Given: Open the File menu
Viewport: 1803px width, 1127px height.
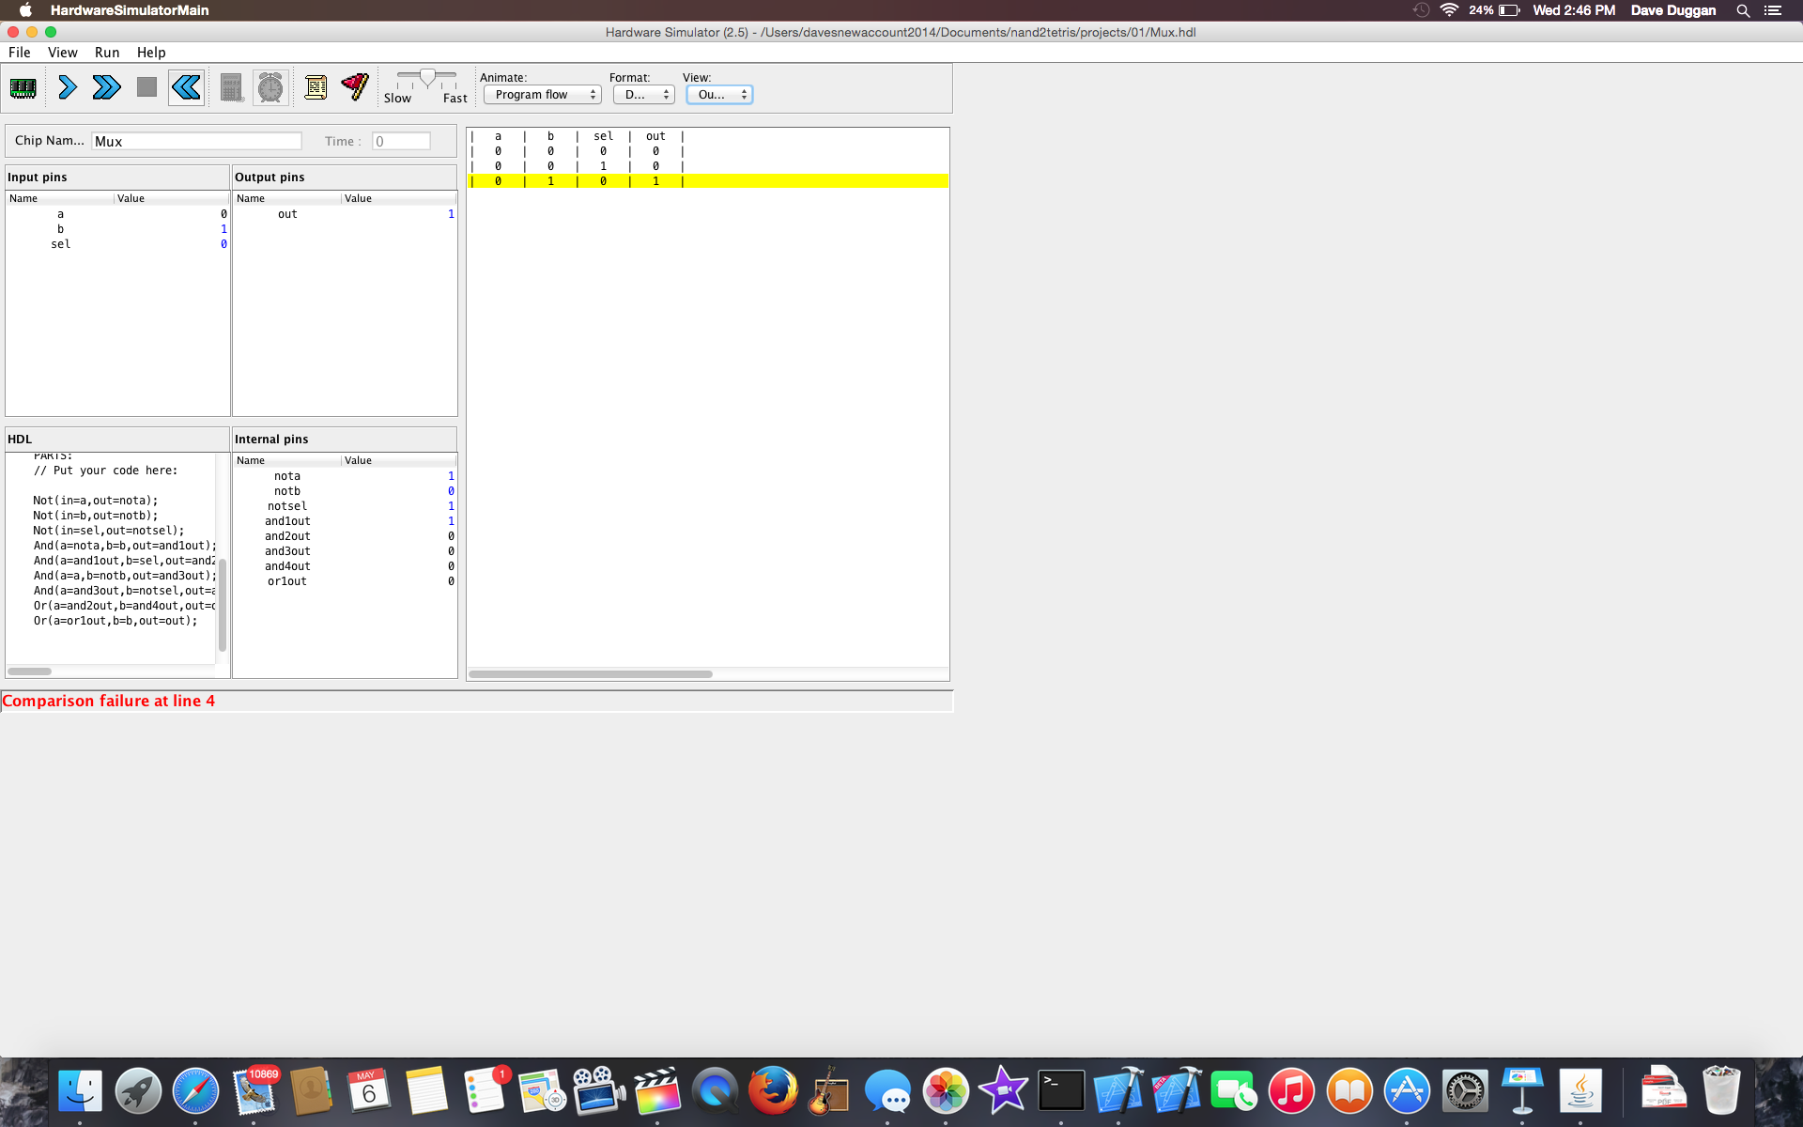Looking at the screenshot, I should pyautogui.click(x=20, y=53).
